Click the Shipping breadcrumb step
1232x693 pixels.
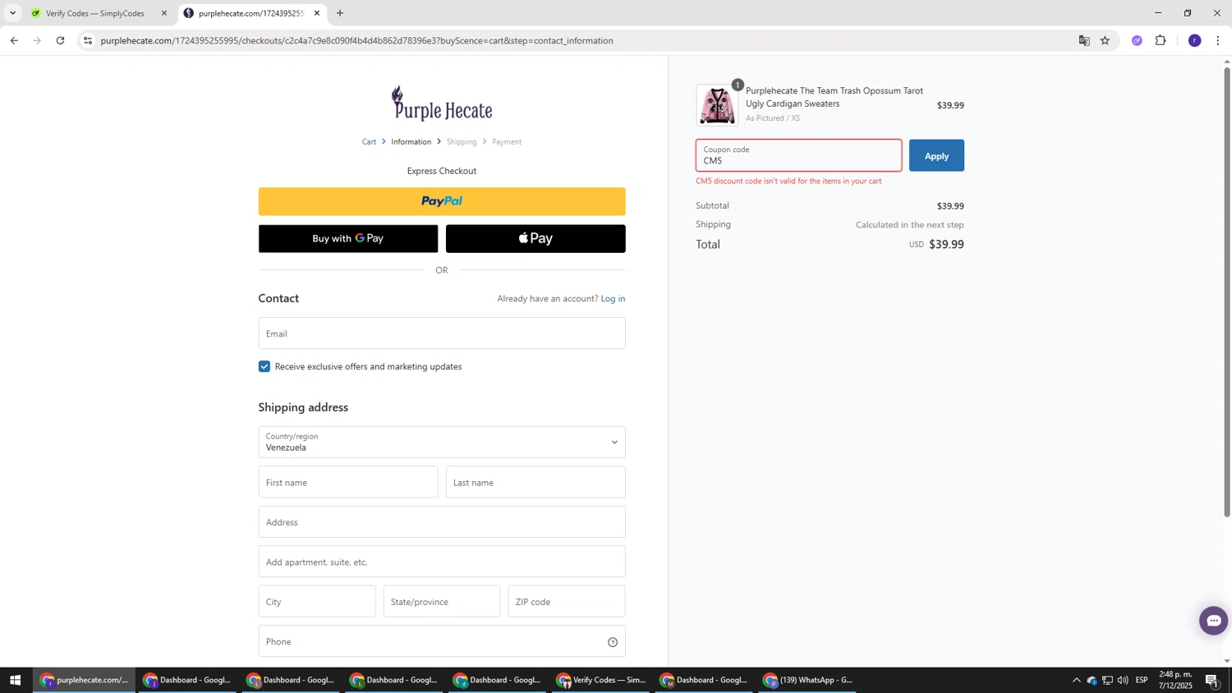[462, 142]
